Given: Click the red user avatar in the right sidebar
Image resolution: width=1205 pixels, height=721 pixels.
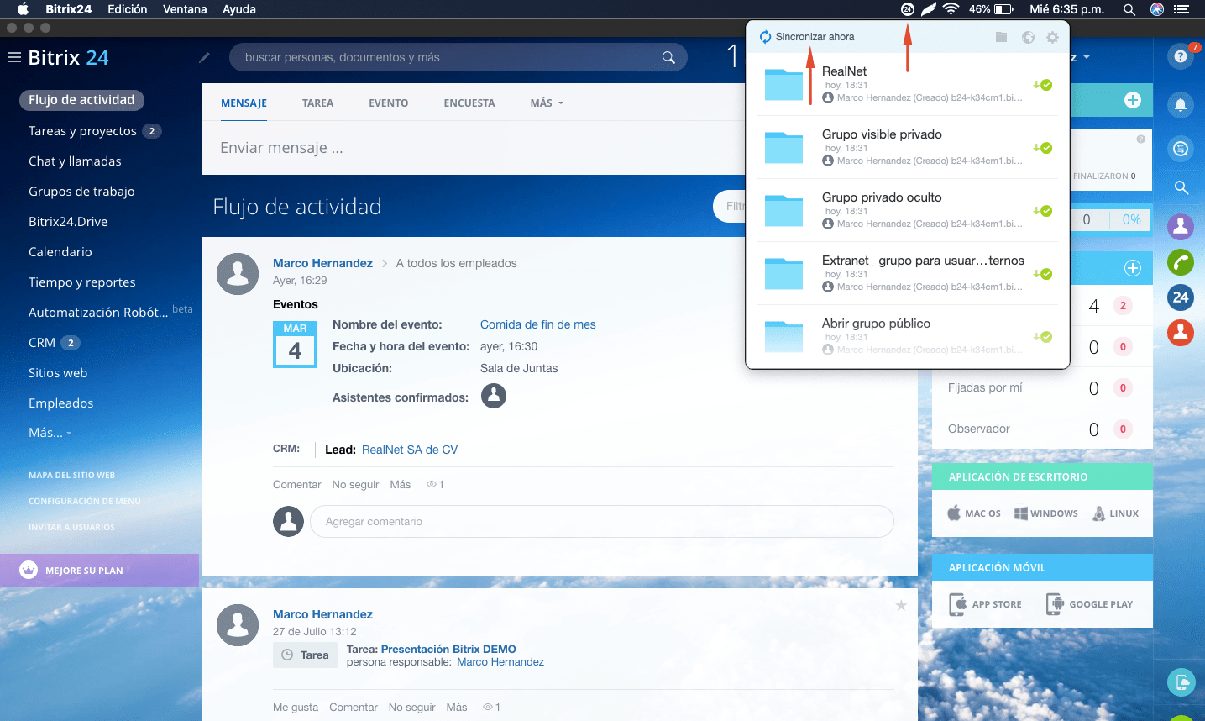Looking at the screenshot, I should click(x=1181, y=333).
